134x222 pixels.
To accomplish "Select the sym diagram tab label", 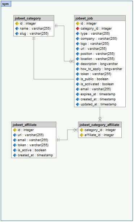I will (6, 4).
